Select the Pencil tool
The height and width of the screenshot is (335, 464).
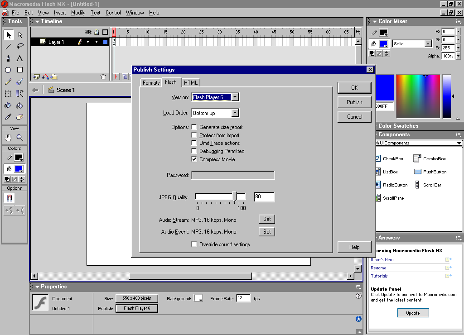pyautogui.click(x=9, y=82)
